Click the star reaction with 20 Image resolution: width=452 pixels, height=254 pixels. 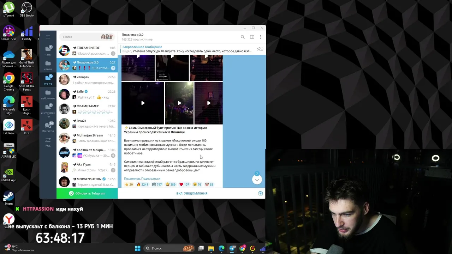[129, 185]
